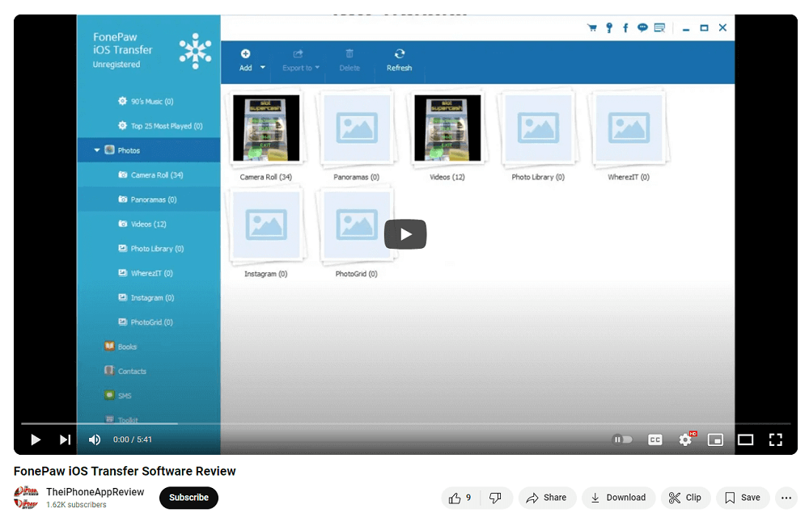809x513 pixels.
Task: Select Camera Roll (34) in sidebar
Action: [149, 175]
